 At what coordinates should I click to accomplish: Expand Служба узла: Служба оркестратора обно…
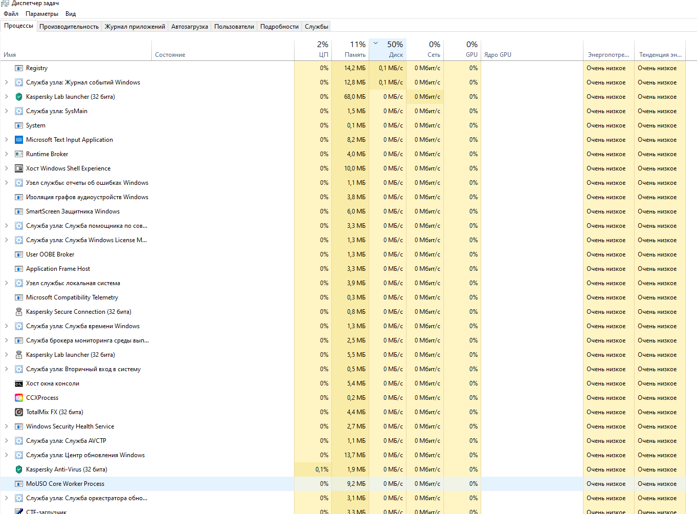coord(6,498)
